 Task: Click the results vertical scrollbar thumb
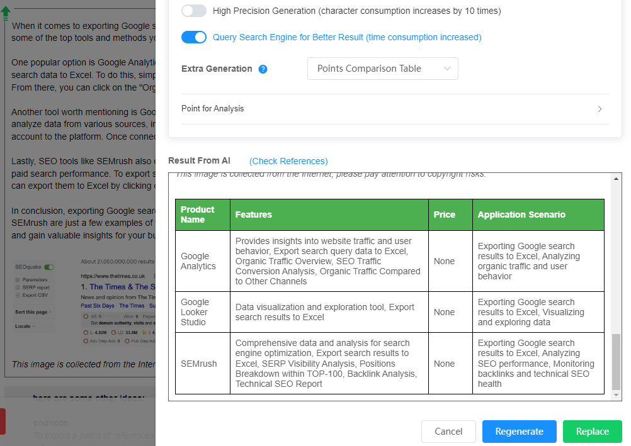[x=616, y=362]
